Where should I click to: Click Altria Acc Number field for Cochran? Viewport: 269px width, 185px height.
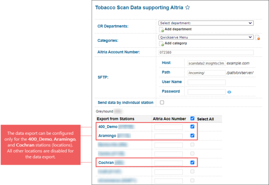169,163
